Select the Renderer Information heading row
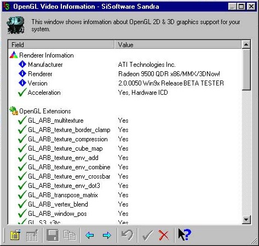The height and width of the screenshot is (246, 259). [x=47, y=55]
